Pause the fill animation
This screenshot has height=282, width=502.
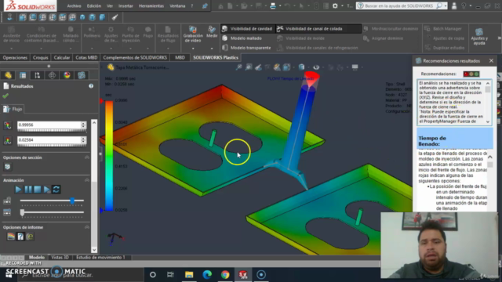point(28,190)
